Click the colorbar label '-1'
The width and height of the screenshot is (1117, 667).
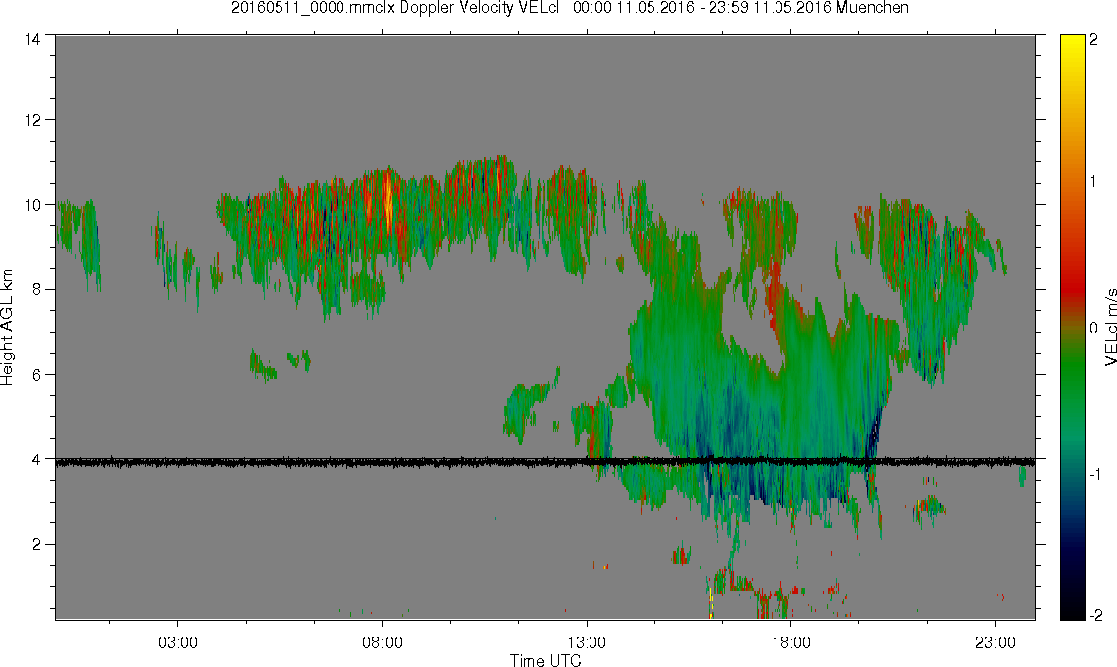pos(1096,475)
